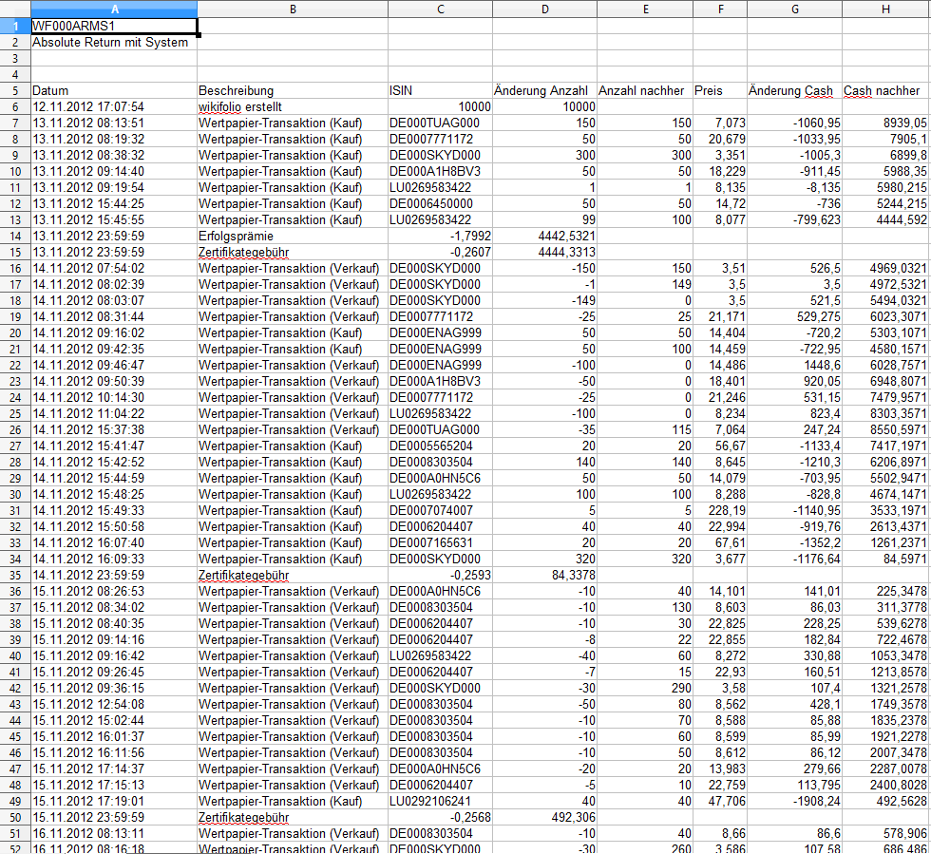Click the 'Cash nachher' header cell
Screen dimensions: 931x854
point(882,91)
